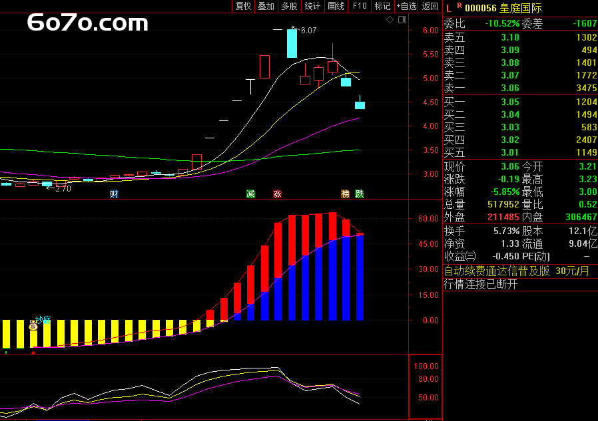Open the 自动续费通达信普及版 promotion link

pyautogui.click(x=517, y=271)
